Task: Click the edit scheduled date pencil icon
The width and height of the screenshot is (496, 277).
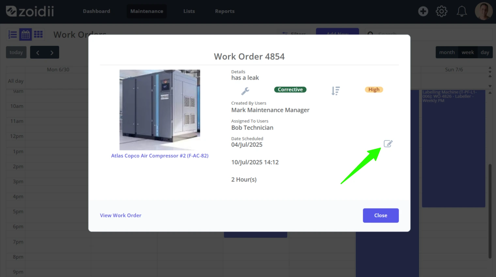Action: 388,144
